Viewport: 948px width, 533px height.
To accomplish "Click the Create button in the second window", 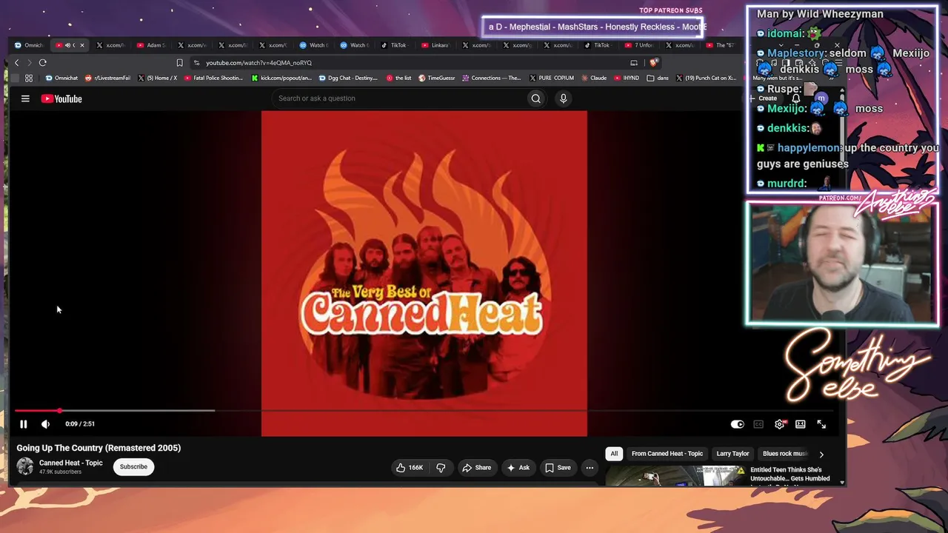I will pyautogui.click(x=764, y=98).
